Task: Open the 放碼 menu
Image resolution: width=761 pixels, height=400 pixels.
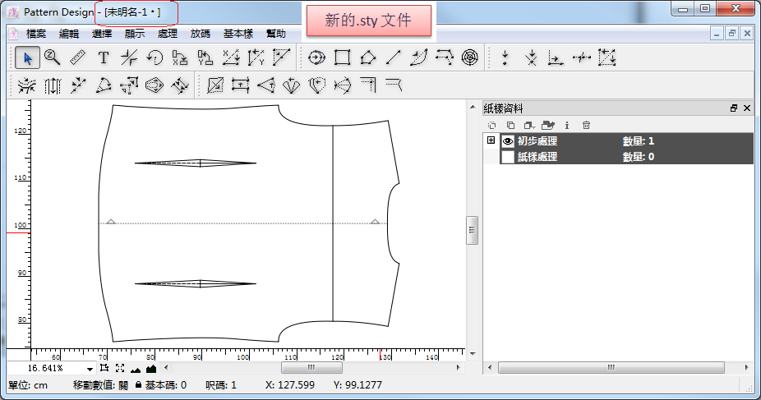Action: (x=200, y=34)
